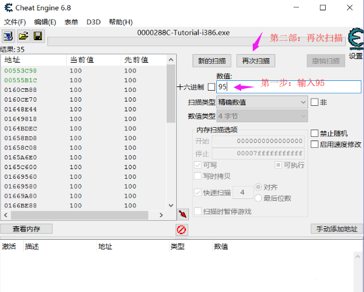This screenshot has width=364, height=292.
Task: Select the 最后位数 radio button
Action: click(258, 198)
